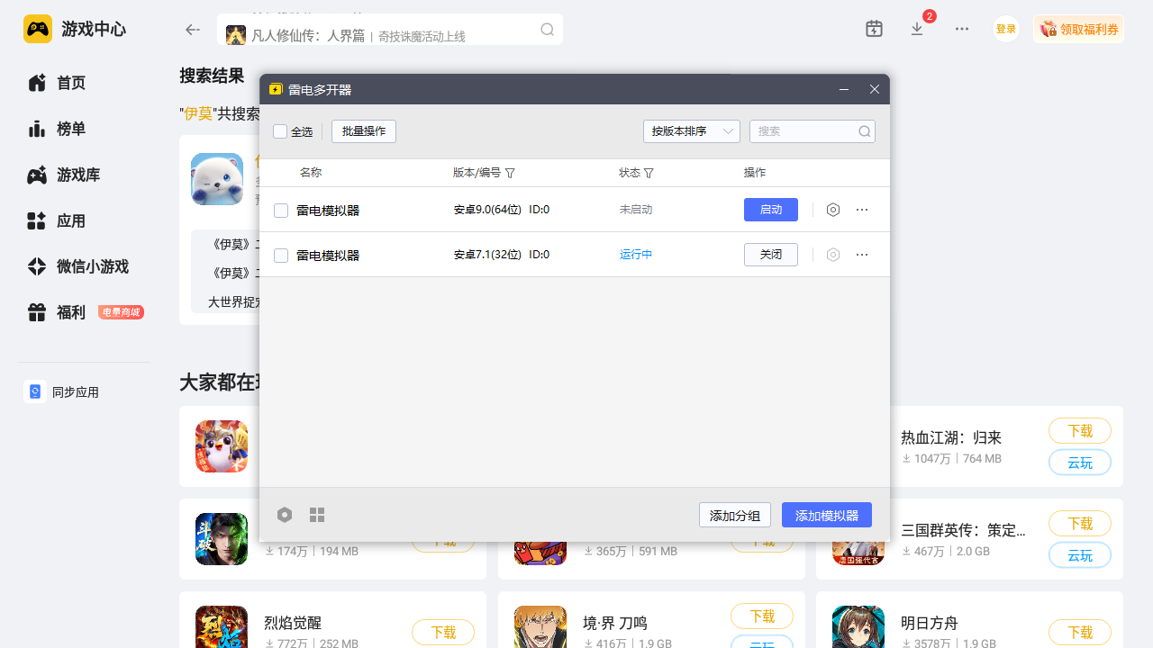
Task: Check the box for the Android 9.0 emulator row
Action: (281, 211)
